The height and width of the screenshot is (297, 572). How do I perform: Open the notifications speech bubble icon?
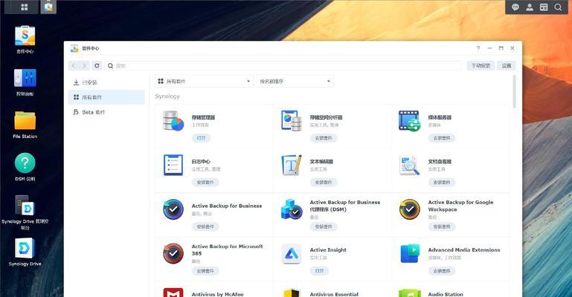[x=515, y=7]
